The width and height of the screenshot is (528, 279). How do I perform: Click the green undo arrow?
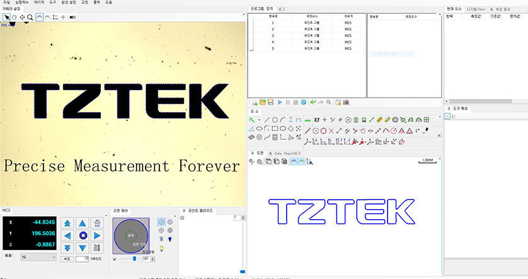(313, 102)
